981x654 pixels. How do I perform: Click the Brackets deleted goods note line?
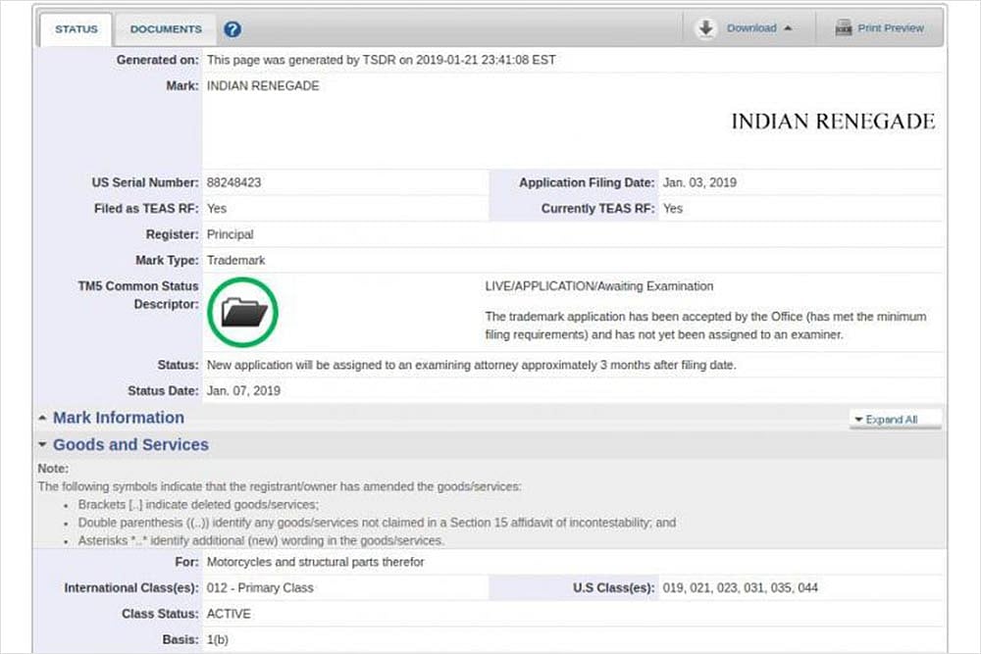(x=198, y=505)
